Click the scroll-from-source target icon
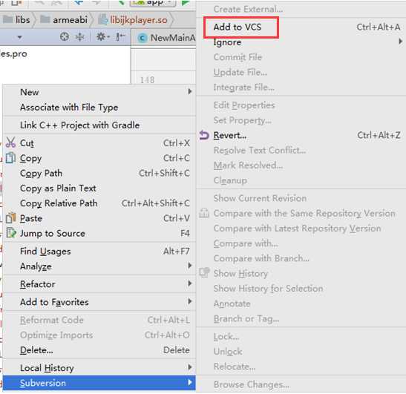The width and height of the screenshot is (406, 394). (65, 37)
